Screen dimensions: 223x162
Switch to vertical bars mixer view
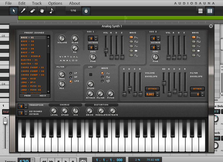point(210,11)
